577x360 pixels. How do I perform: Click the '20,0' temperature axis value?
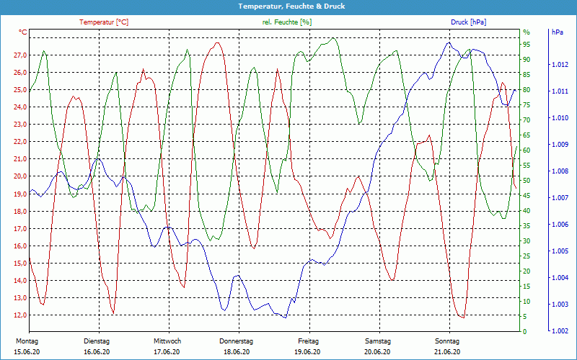(21, 176)
